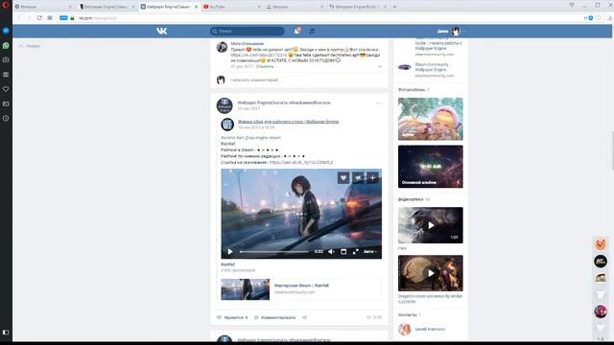
Task: Open the news panel icon in sidebar
Action: [6, 103]
